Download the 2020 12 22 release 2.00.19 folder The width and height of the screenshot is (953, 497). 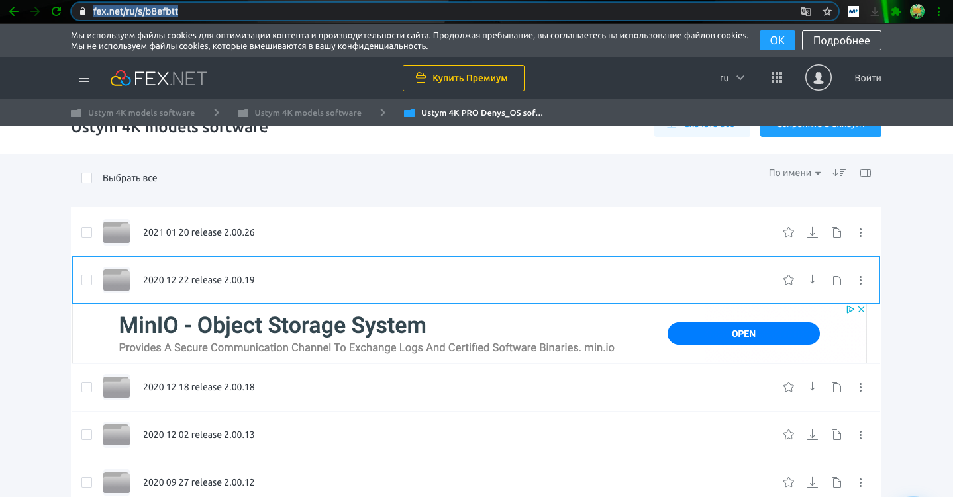[x=813, y=280]
